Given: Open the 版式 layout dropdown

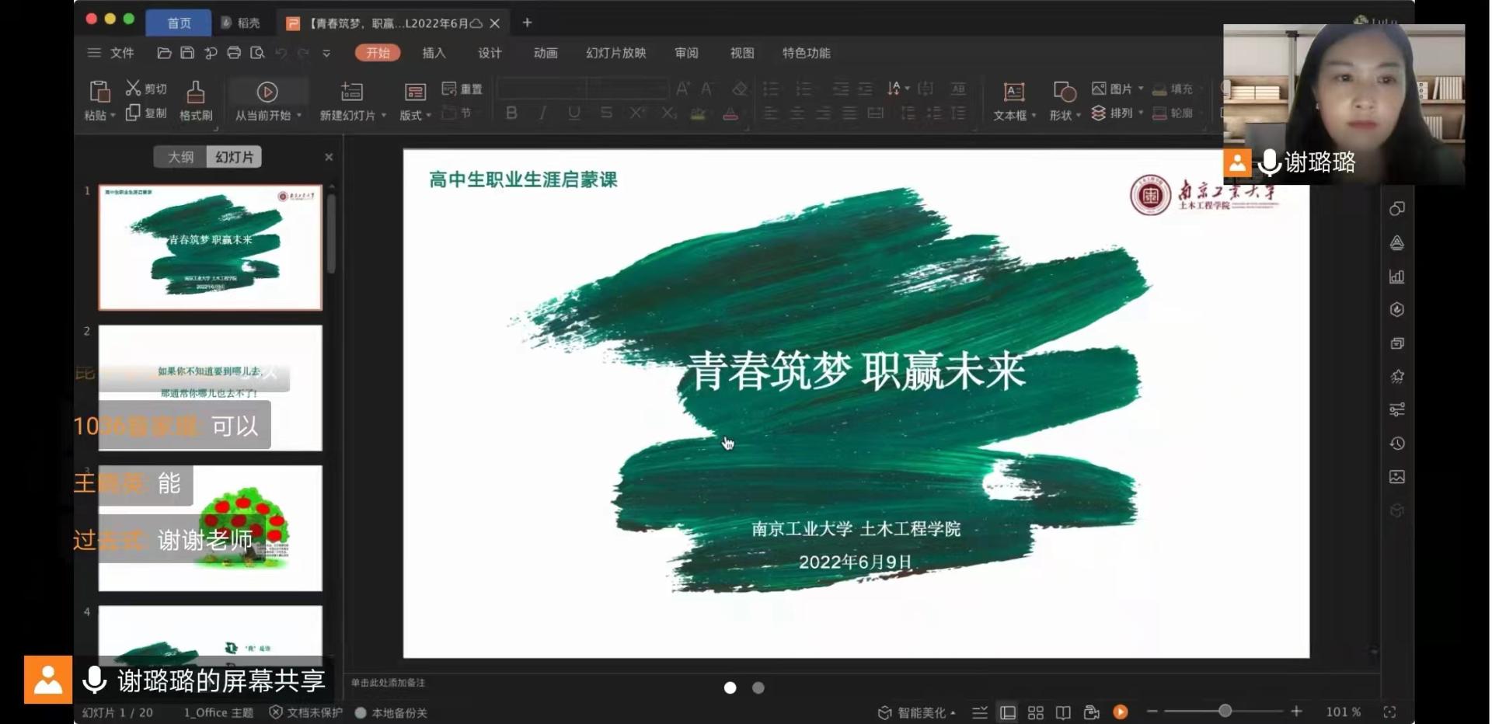Looking at the screenshot, I should point(415,115).
